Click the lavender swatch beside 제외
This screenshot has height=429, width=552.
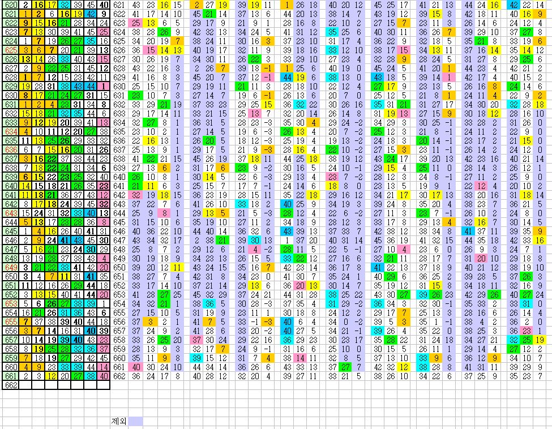(135, 421)
